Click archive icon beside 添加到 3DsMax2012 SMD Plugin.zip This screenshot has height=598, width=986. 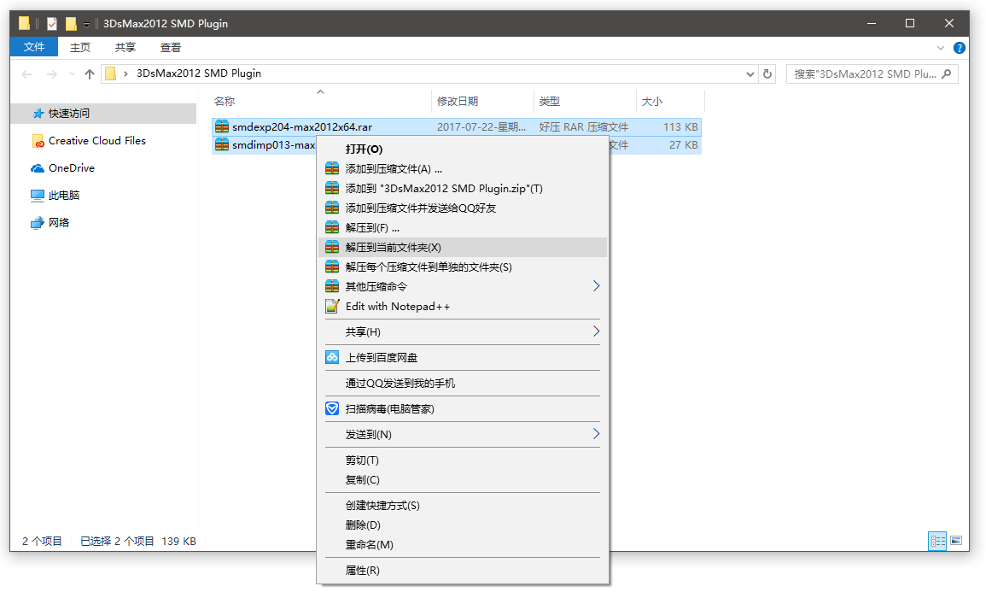pyautogui.click(x=332, y=188)
